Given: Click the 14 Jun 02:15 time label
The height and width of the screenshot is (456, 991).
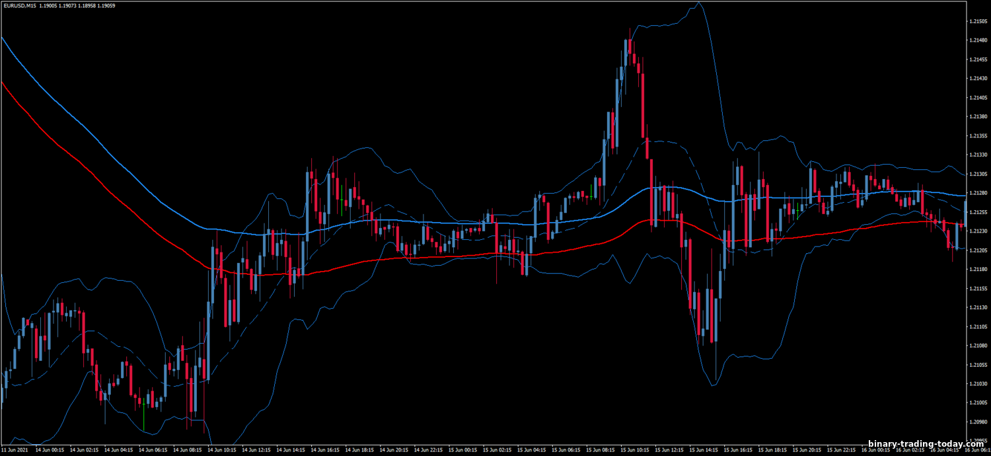Looking at the screenshot, I should pyautogui.click(x=83, y=450).
